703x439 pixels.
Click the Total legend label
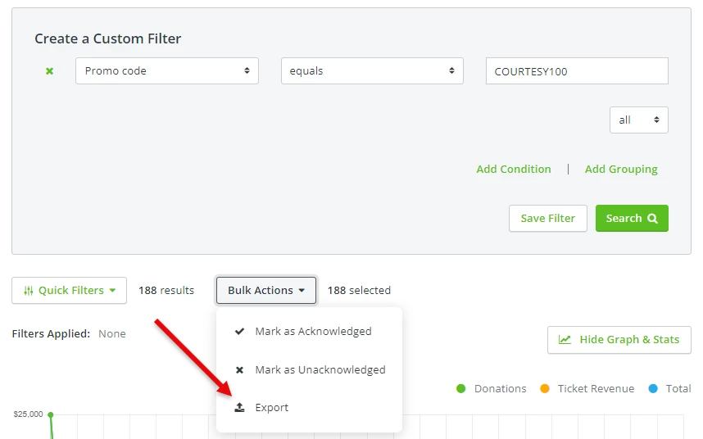coord(678,388)
